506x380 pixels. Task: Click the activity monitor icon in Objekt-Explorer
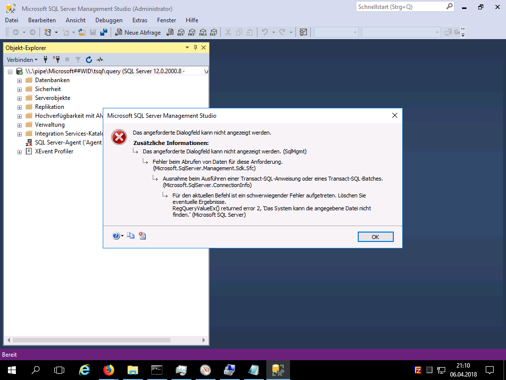coord(100,59)
